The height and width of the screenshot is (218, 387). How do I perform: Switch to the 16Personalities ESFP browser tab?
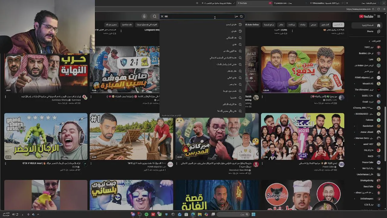coord(327,3)
